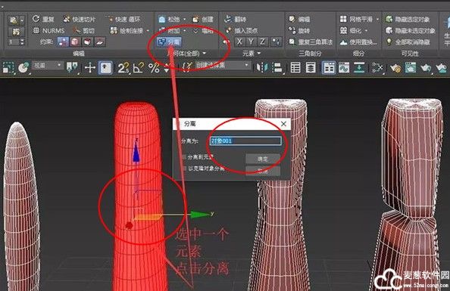Click 确定 in the 分离 dialog
The height and width of the screenshot is (291, 450).
click(x=262, y=159)
